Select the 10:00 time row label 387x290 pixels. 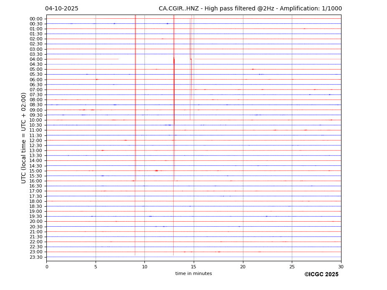[36, 120]
